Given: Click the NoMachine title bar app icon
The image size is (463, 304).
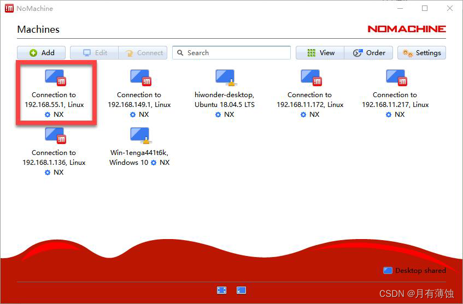Looking at the screenshot, I should [9, 8].
